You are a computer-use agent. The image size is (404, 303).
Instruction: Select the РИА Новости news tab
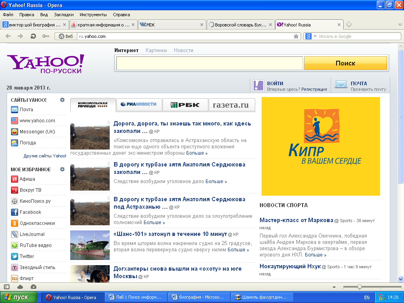139,105
